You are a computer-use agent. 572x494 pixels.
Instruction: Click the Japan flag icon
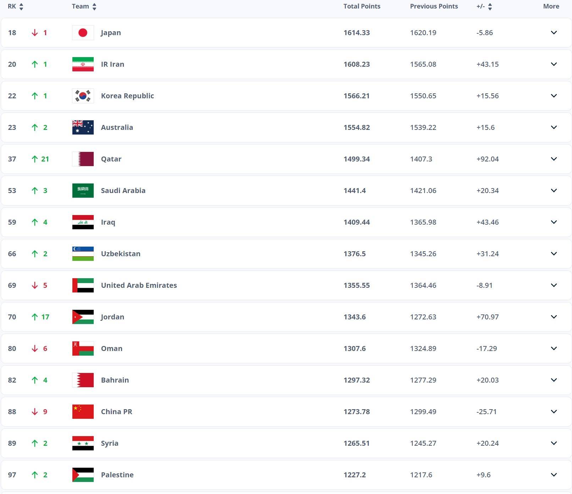[83, 33]
